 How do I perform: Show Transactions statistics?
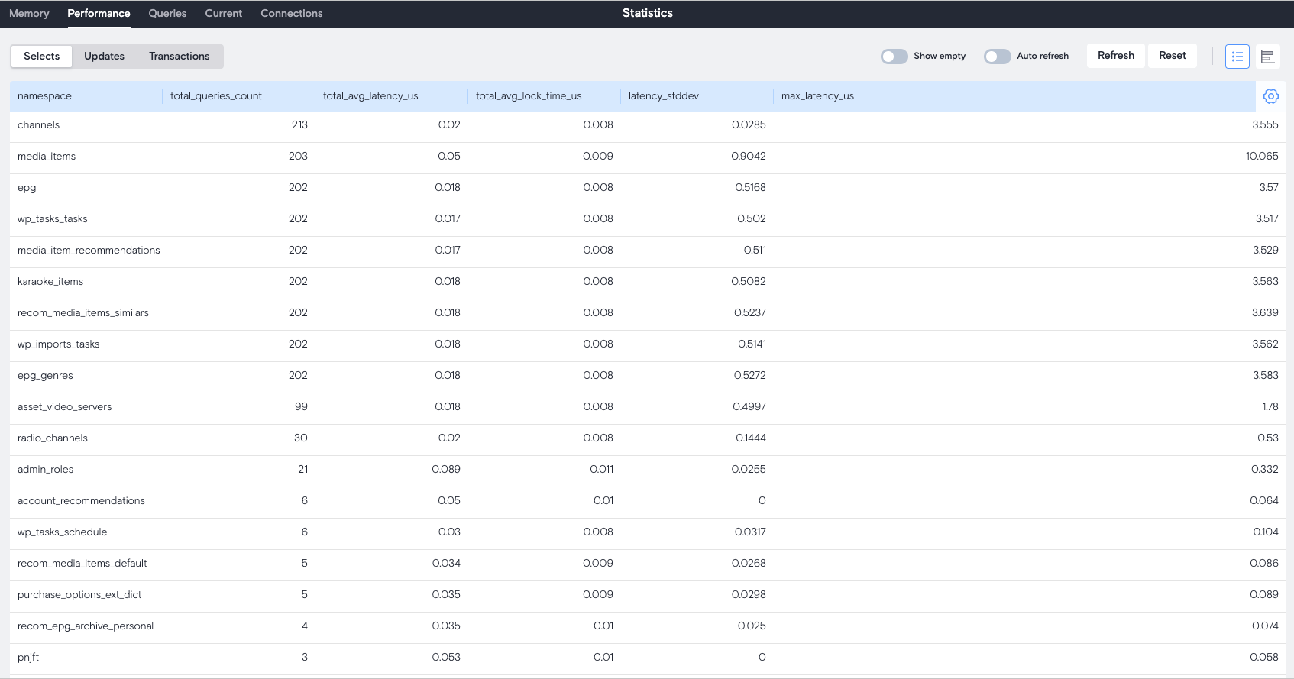[x=179, y=57]
